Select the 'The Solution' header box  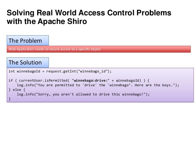pos(28,62)
